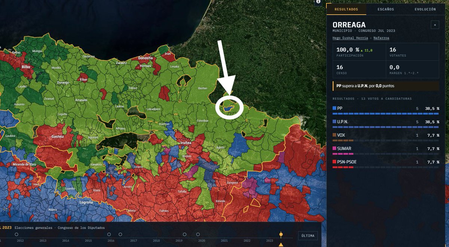Click the highlighted 2023 election marker

point(281,234)
